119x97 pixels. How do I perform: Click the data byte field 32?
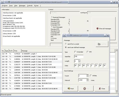coord(96,66)
